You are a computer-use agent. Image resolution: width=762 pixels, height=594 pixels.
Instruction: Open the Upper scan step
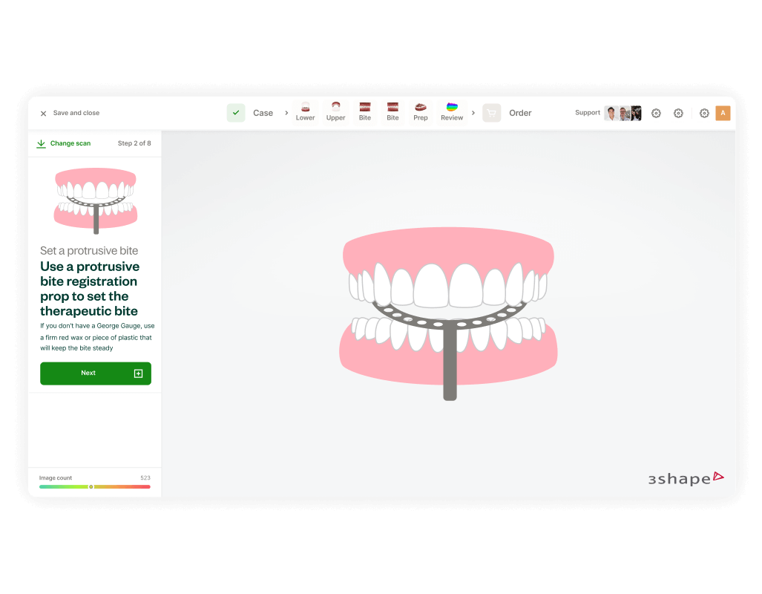(335, 112)
